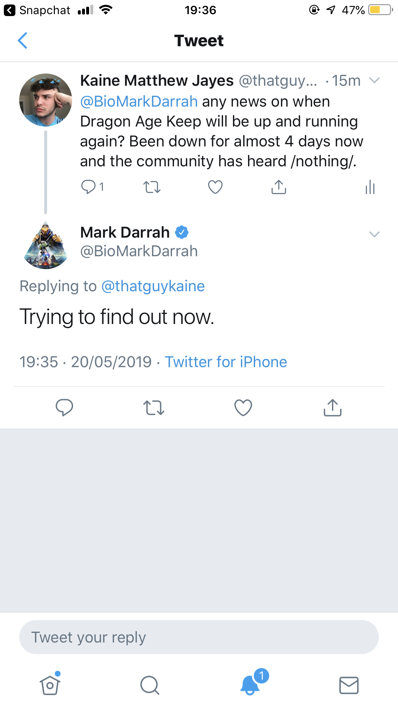Open the Notifications bell tab
Image resolution: width=398 pixels, height=709 pixels.
pyautogui.click(x=250, y=685)
